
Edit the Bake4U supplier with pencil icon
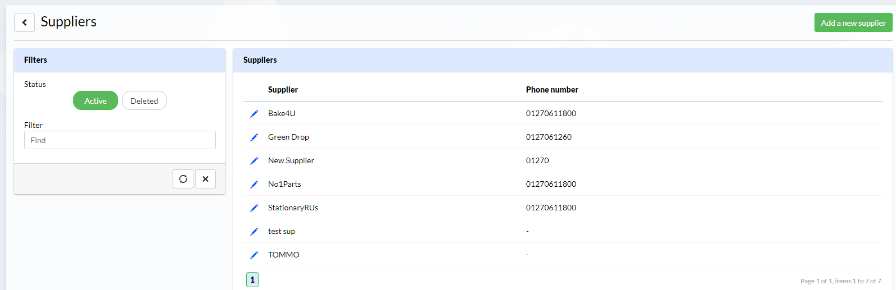(x=254, y=114)
